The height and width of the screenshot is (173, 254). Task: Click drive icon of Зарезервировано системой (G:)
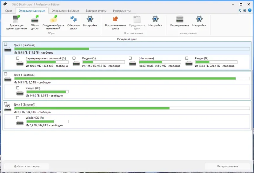[x=20, y=63]
